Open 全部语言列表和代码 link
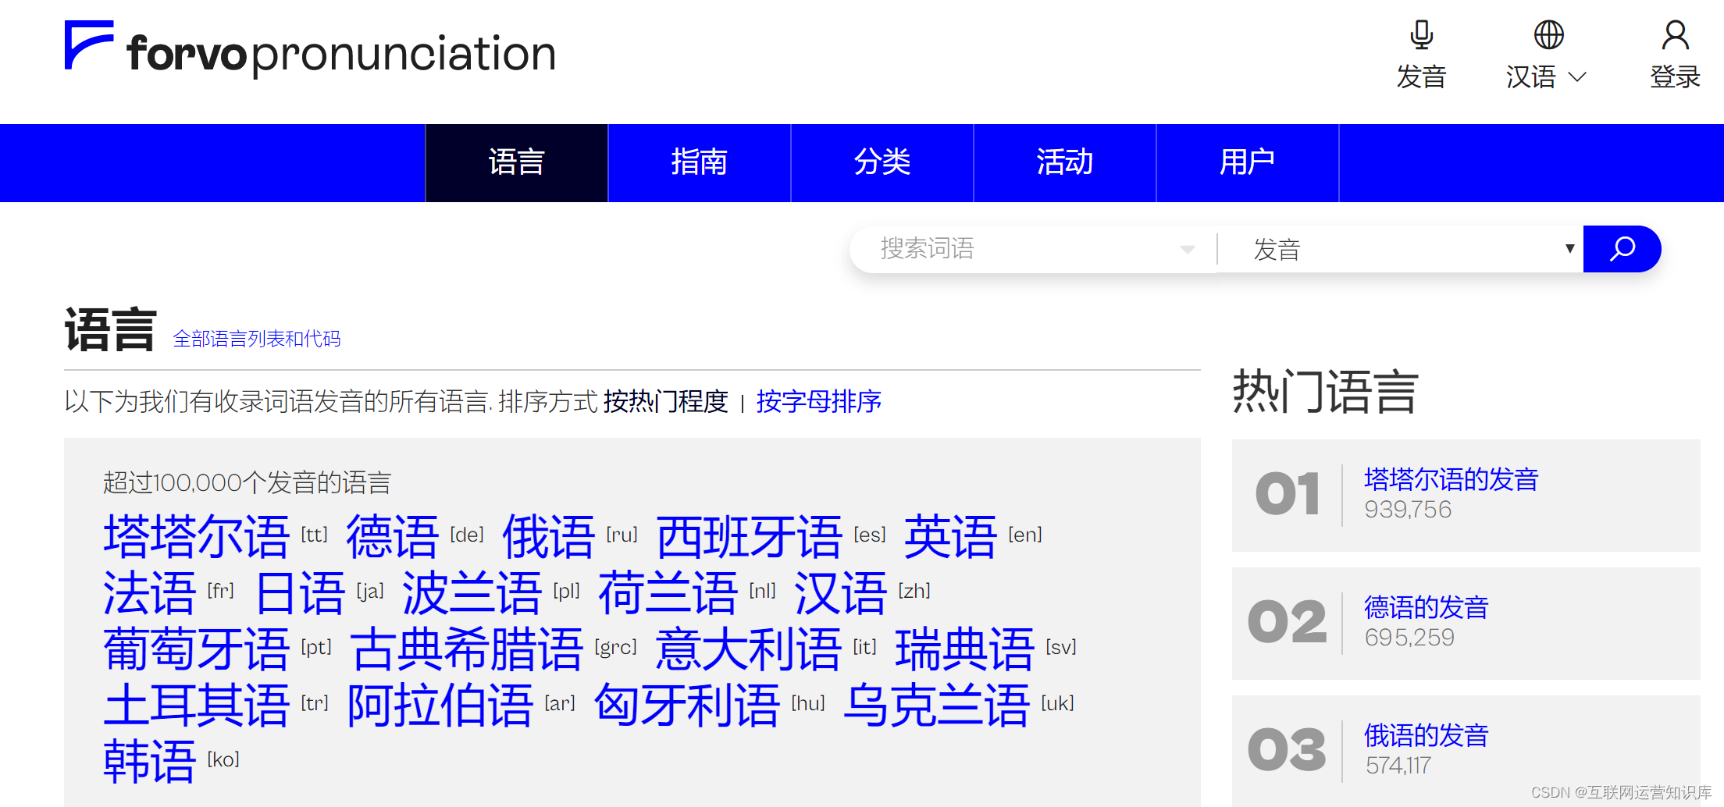 click(x=257, y=339)
